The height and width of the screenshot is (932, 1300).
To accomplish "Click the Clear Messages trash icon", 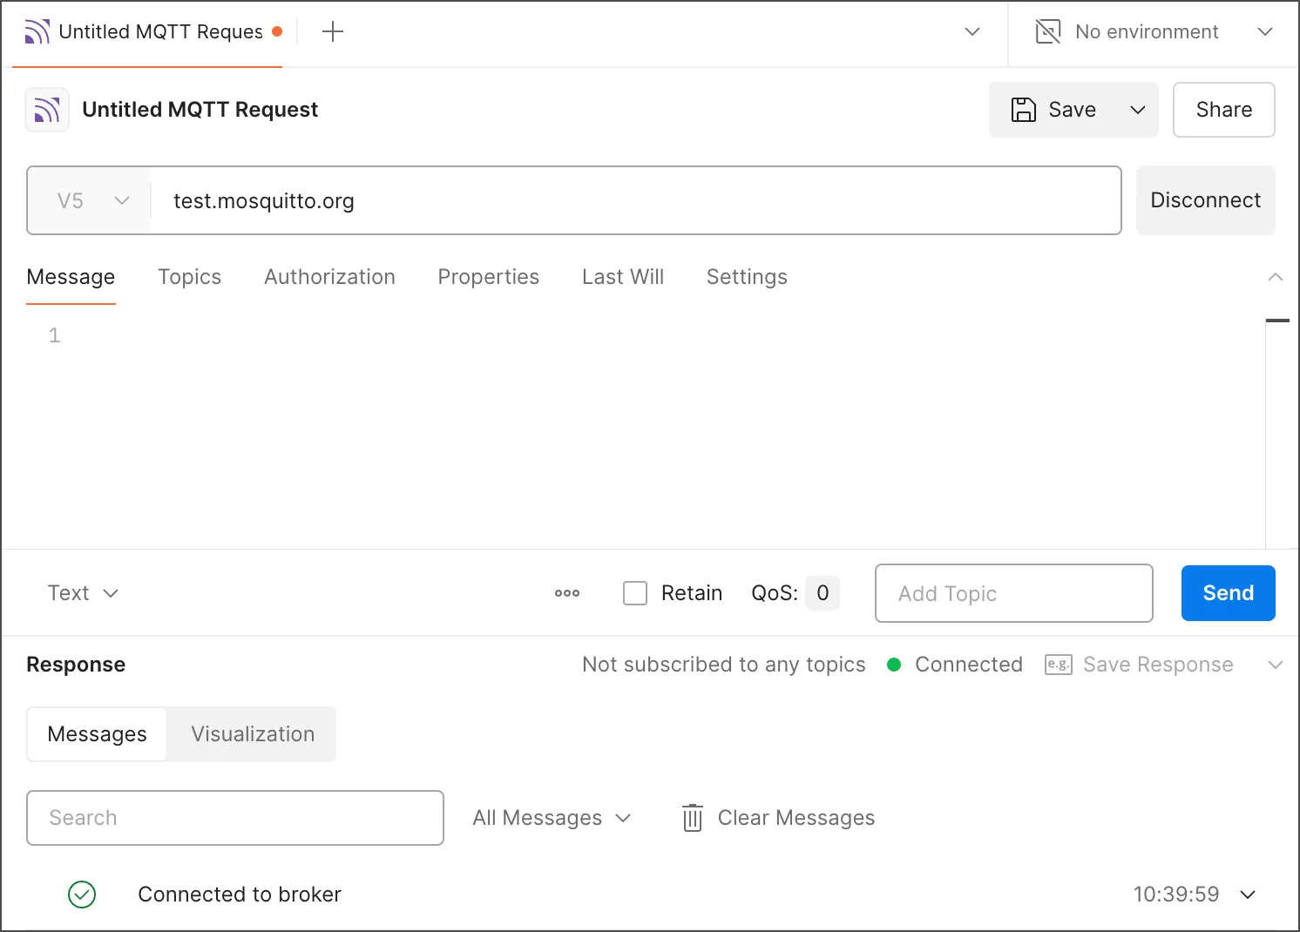I will click(x=693, y=818).
